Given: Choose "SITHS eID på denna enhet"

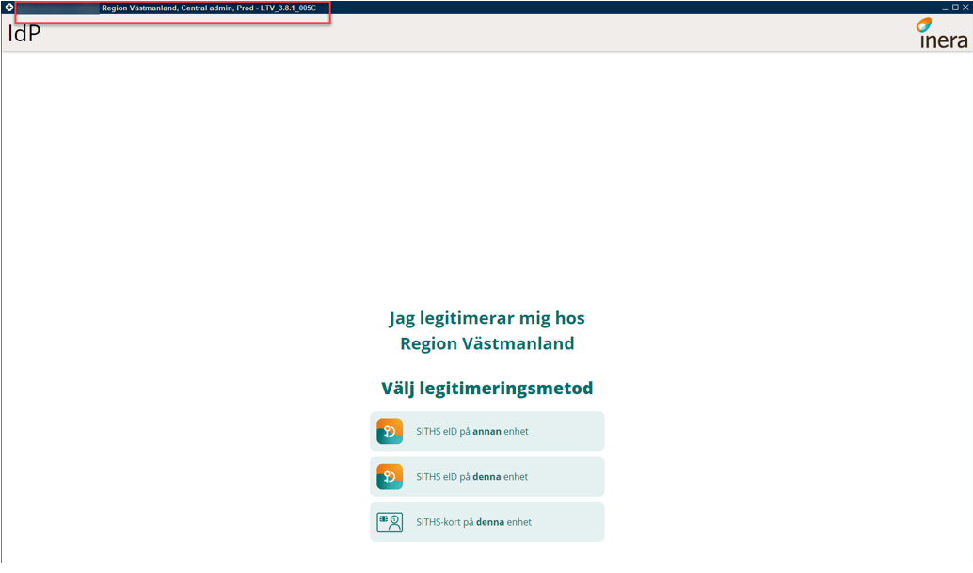Looking at the screenshot, I should (x=486, y=476).
